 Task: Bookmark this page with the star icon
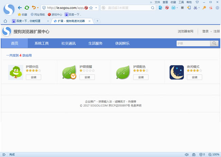[91, 8]
